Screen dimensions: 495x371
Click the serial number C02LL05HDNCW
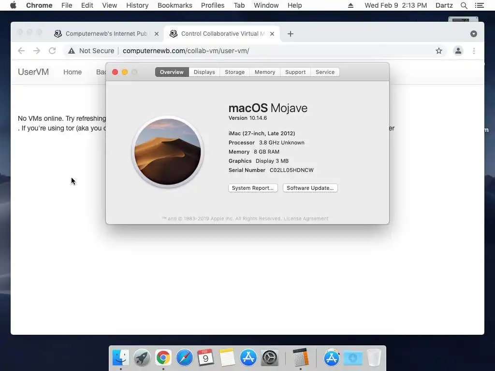(291, 170)
